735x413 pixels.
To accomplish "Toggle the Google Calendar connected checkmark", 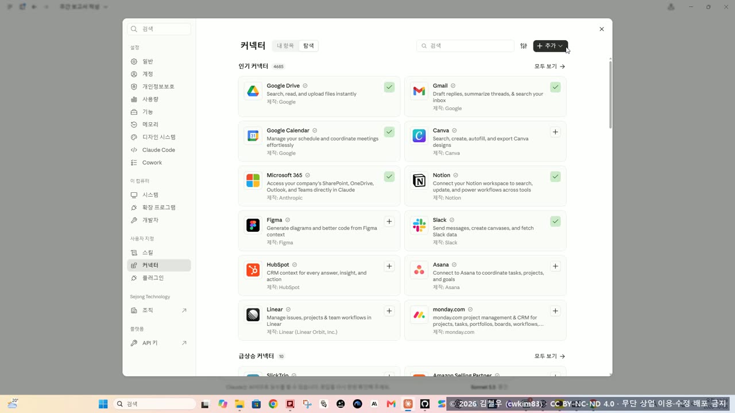I will point(389,132).
